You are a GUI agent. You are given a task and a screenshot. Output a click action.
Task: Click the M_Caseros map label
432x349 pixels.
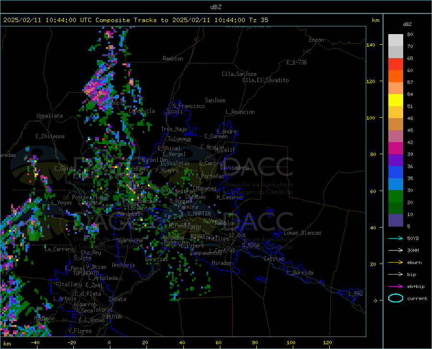pos(229,197)
